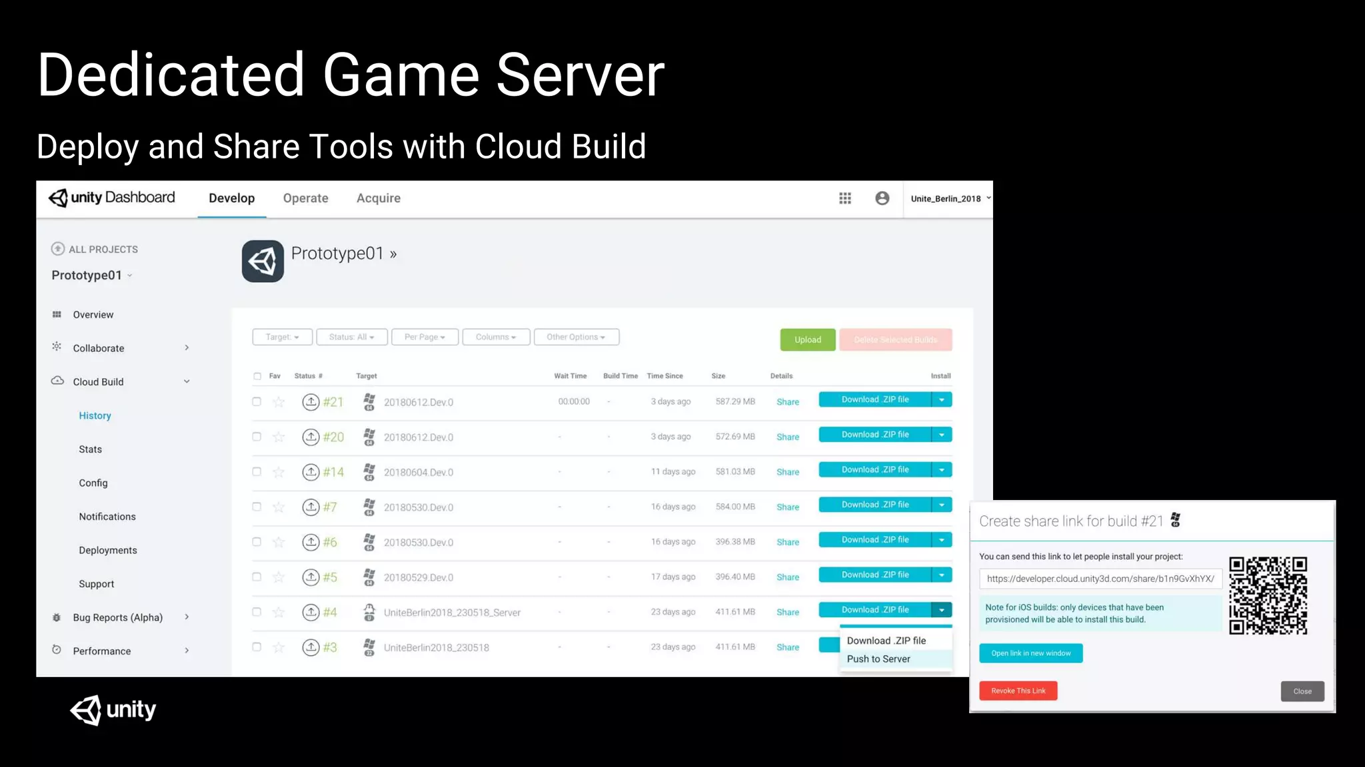Click the All Projects up-arrow icon
Image resolution: width=1365 pixels, height=767 pixels.
[x=58, y=249]
